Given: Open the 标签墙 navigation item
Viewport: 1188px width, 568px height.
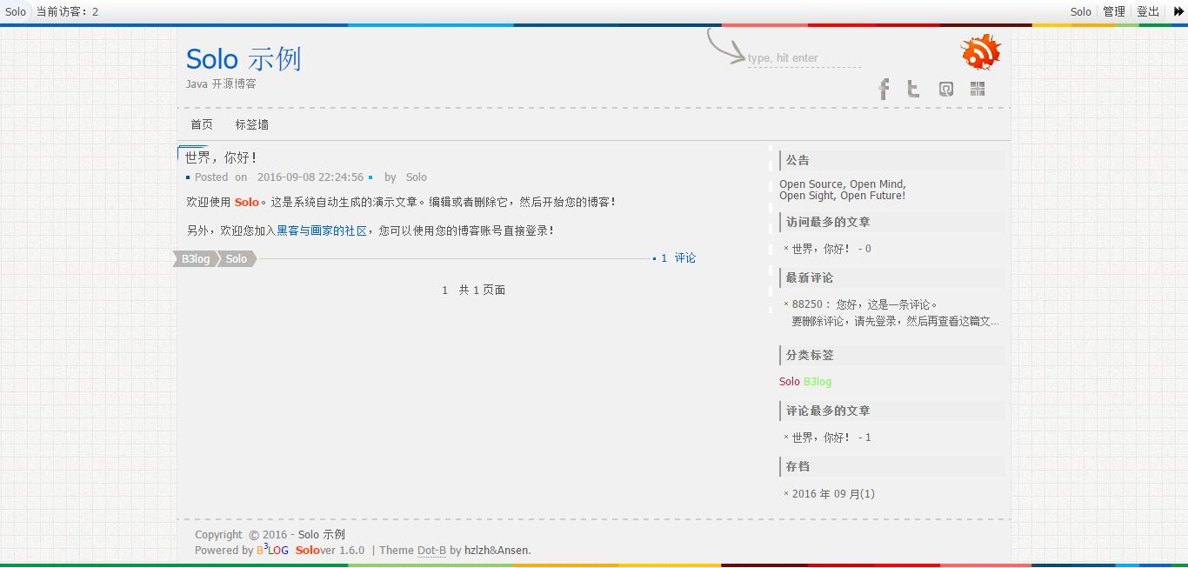Looking at the screenshot, I should [251, 124].
